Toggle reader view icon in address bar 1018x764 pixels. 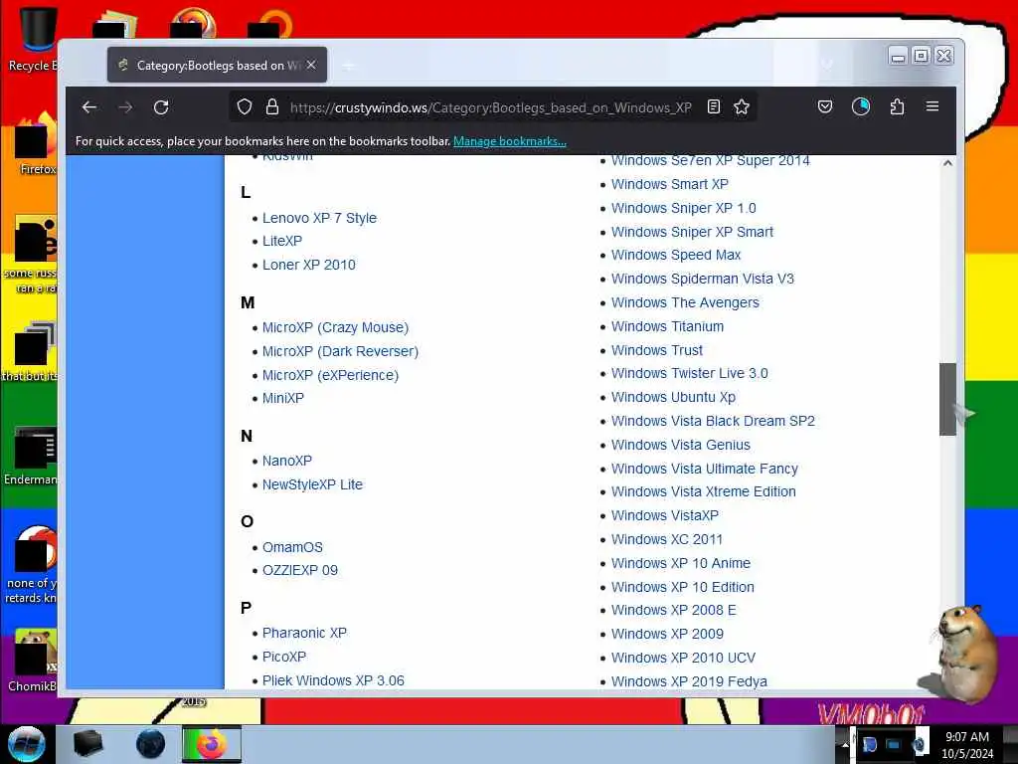[x=714, y=106]
